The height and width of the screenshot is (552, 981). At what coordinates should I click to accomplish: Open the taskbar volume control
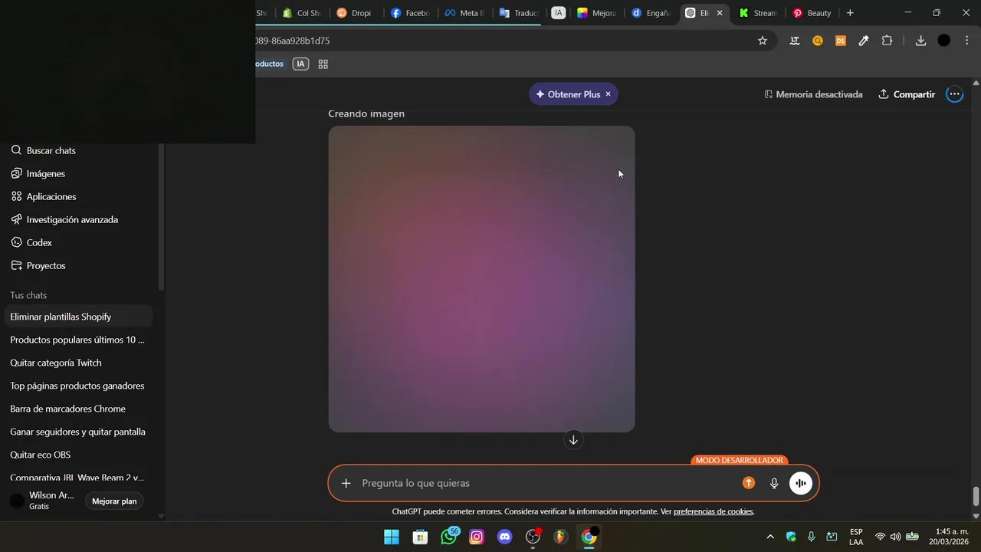[x=895, y=537]
